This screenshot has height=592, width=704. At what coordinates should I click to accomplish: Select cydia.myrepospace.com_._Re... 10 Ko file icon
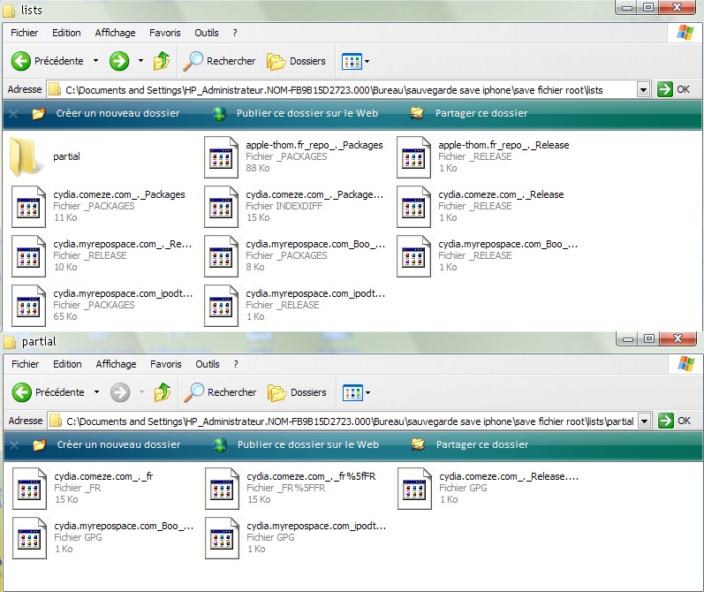[28, 255]
